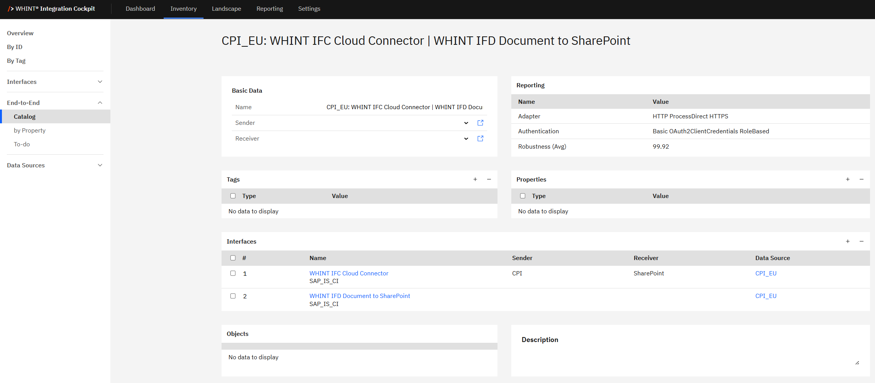
Task: Open the Sender dropdown in Basic Data
Action: coord(466,123)
